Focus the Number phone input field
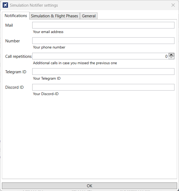Image resolution: width=179 pixels, height=191 pixels. pyautogui.click(x=103, y=41)
